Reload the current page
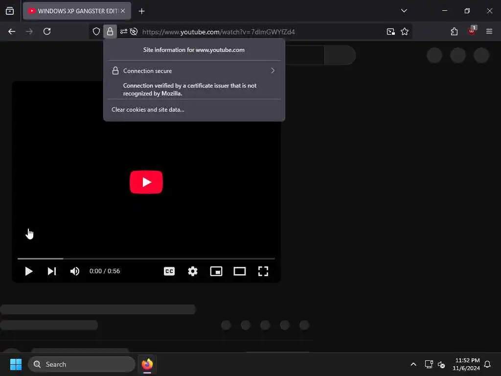Screen dimensions: 501x376 tap(47, 31)
